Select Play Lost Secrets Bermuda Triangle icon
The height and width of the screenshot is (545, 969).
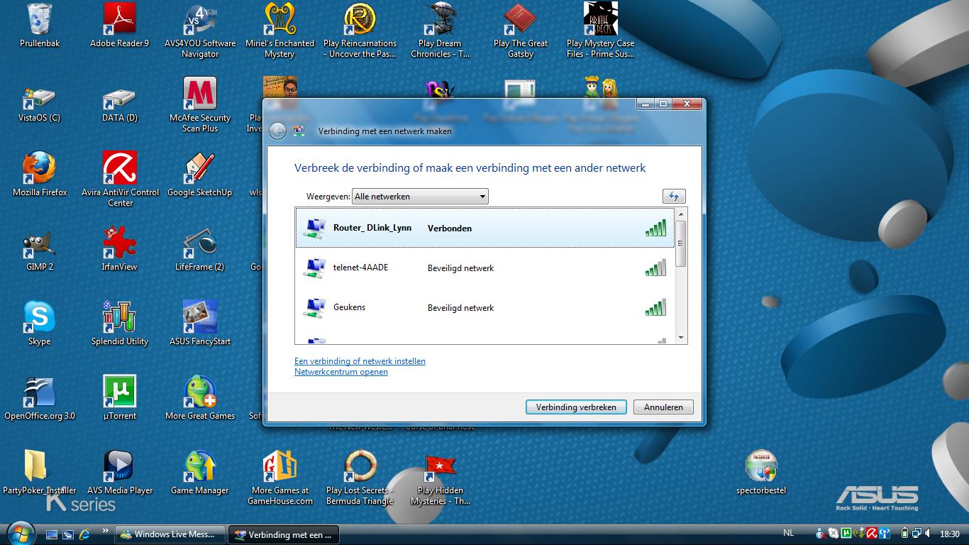pos(360,478)
